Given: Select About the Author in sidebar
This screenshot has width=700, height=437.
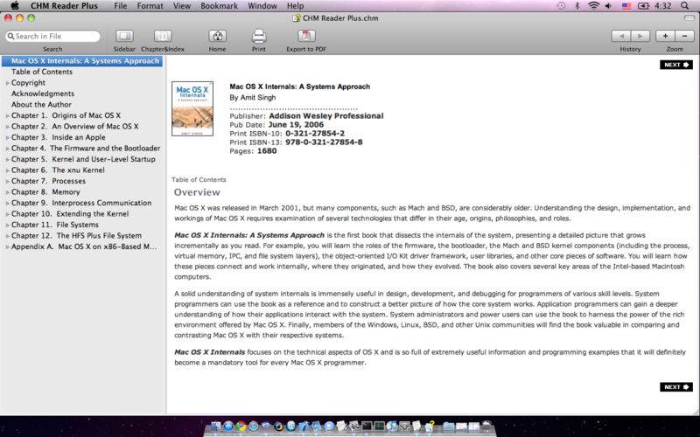Looking at the screenshot, I should (x=41, y=104).
